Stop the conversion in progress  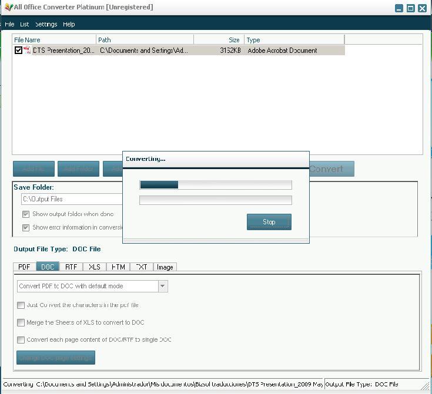[269, 222]
